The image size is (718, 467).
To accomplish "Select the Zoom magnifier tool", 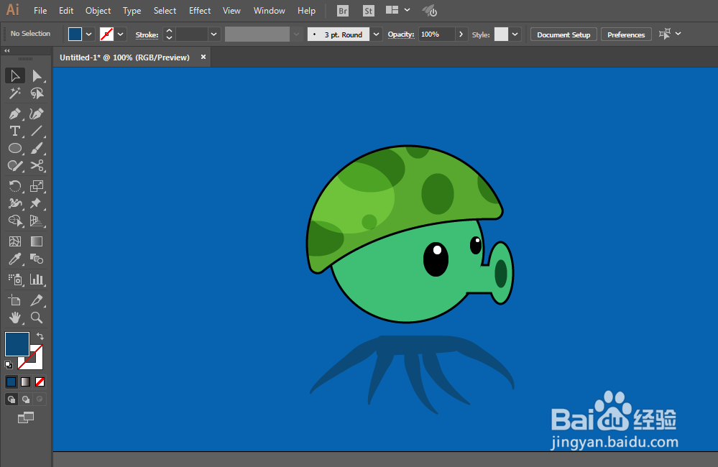I will tap(37, 318).
